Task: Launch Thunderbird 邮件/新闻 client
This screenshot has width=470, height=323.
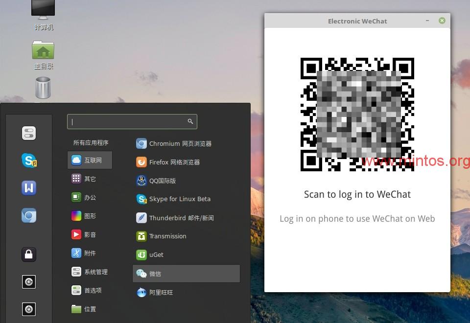Action: point(181,218)
